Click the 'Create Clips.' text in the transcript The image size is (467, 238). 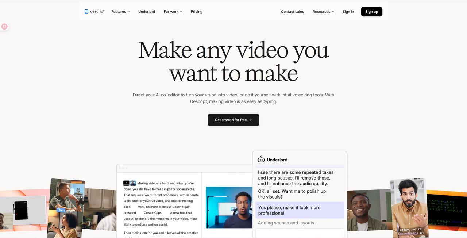click(153, 213)
